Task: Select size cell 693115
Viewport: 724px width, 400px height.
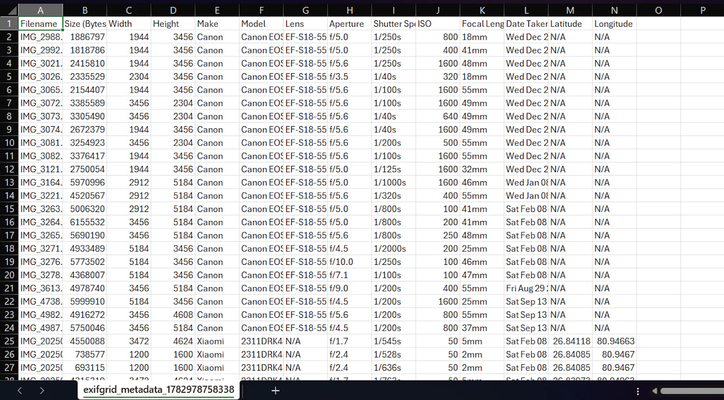Action: pos(85,367)
